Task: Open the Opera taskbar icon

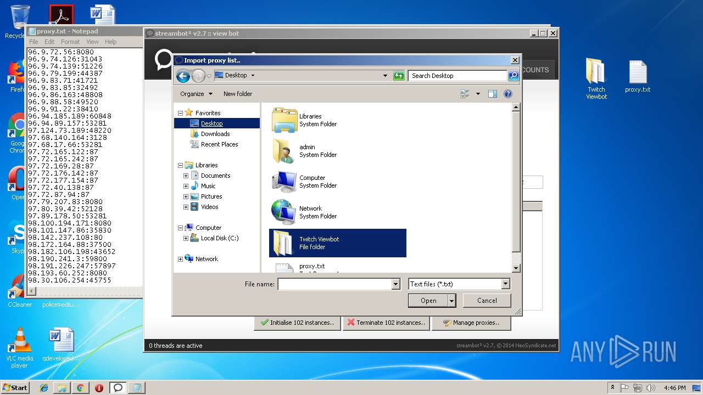Action: [99, 388]
